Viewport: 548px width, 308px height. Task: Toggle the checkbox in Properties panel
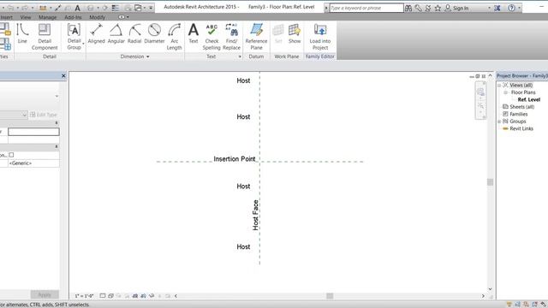tap(11, 155)
